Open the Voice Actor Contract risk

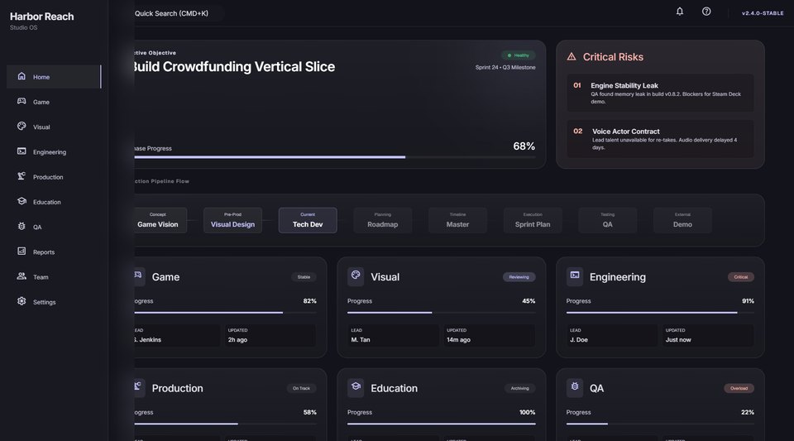(660, 139)
